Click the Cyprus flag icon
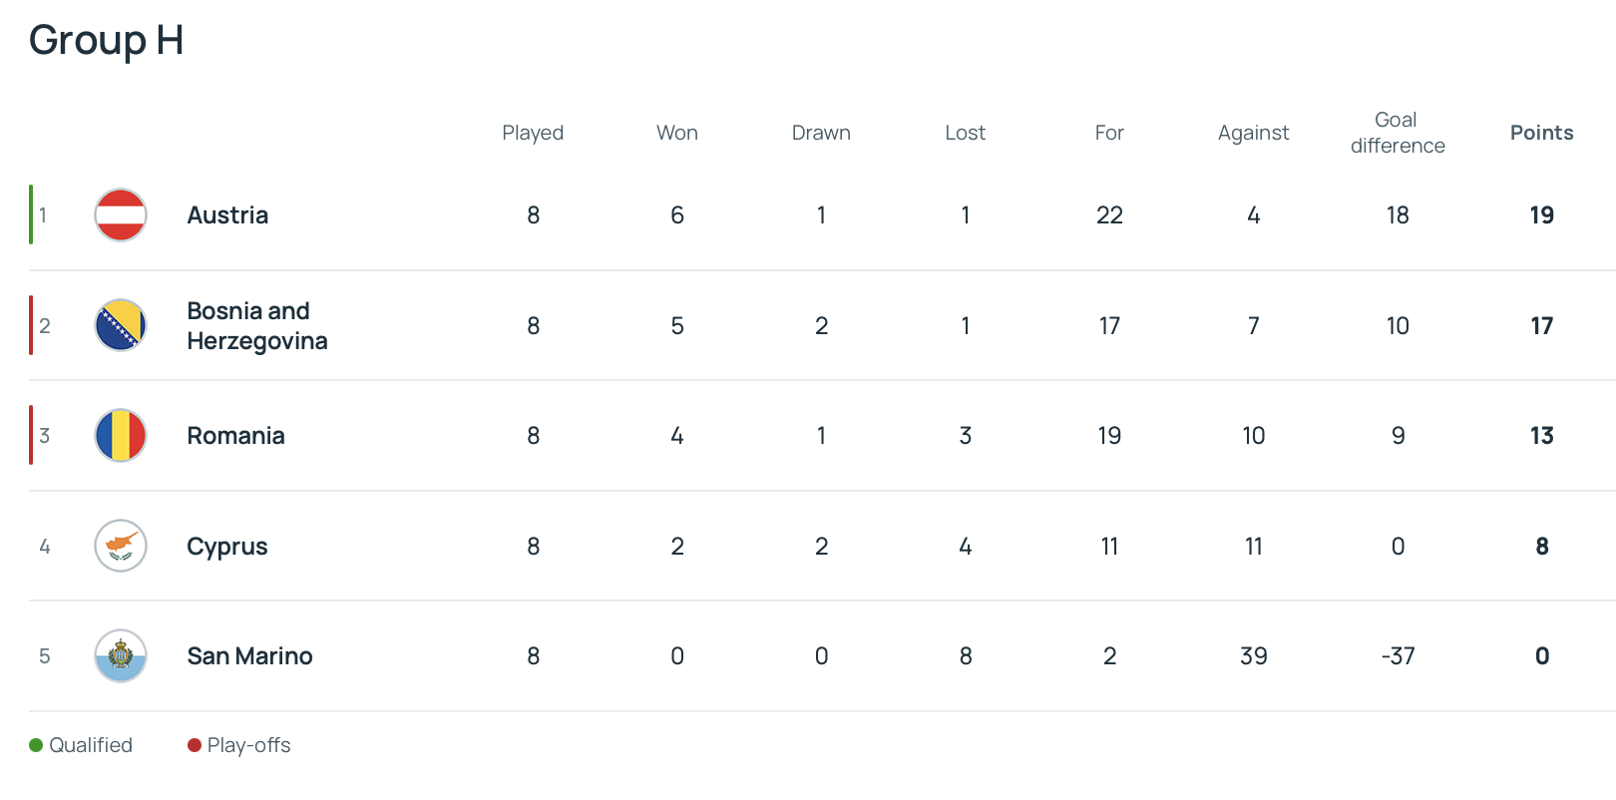Image resolution: width=1616 pixels, height=800 pixels. click(121, 546)
